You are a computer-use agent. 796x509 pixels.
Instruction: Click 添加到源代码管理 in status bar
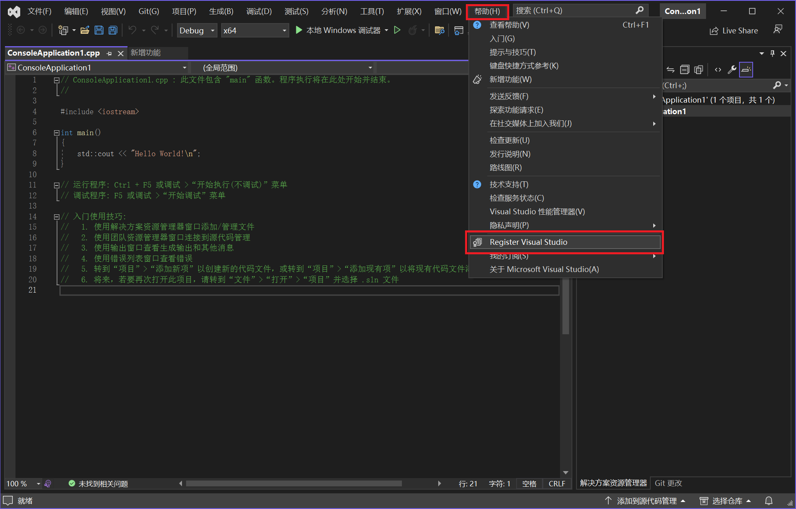click(x=645, y=501)
